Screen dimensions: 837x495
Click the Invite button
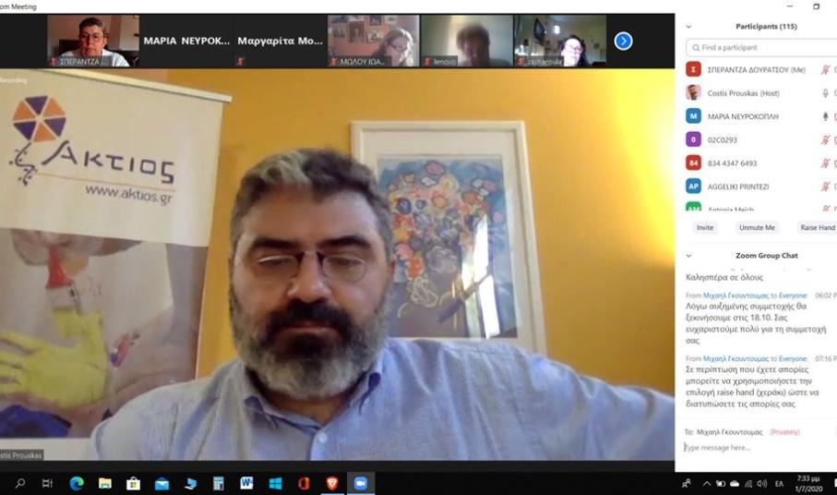pos(705,227)
